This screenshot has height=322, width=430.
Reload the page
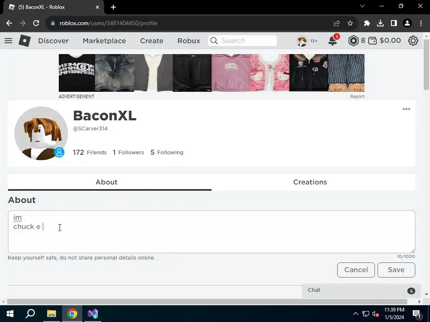[36, 23]
